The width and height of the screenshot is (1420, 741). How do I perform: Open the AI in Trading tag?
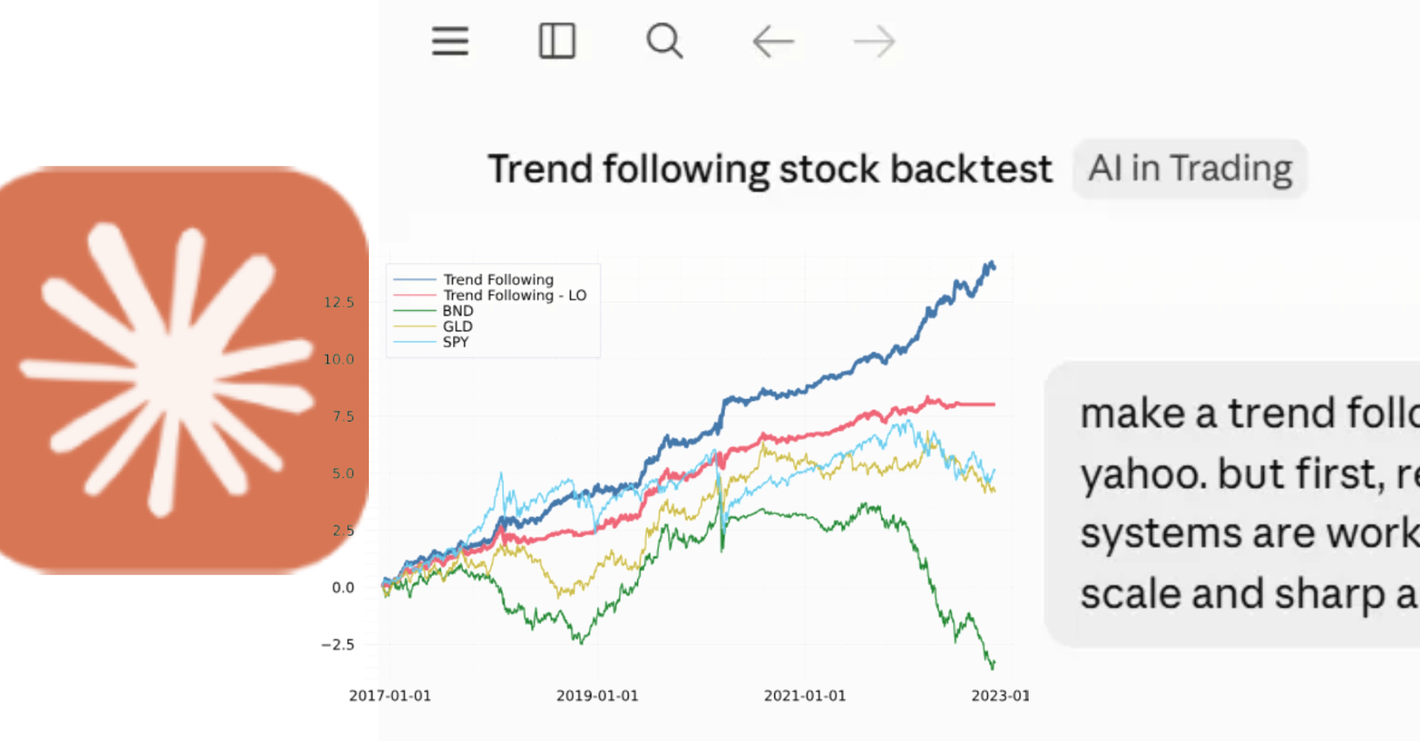click(x=1190, y=169)
